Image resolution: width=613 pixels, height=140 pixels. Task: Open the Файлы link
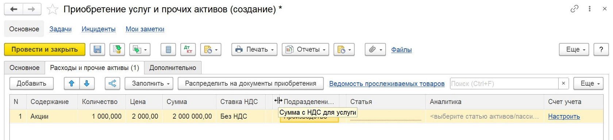pyautogui.click(x=401, y=50)
